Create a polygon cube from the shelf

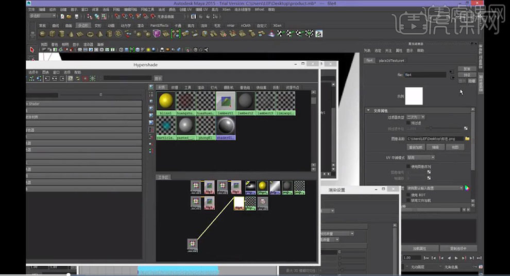point(52,34)
